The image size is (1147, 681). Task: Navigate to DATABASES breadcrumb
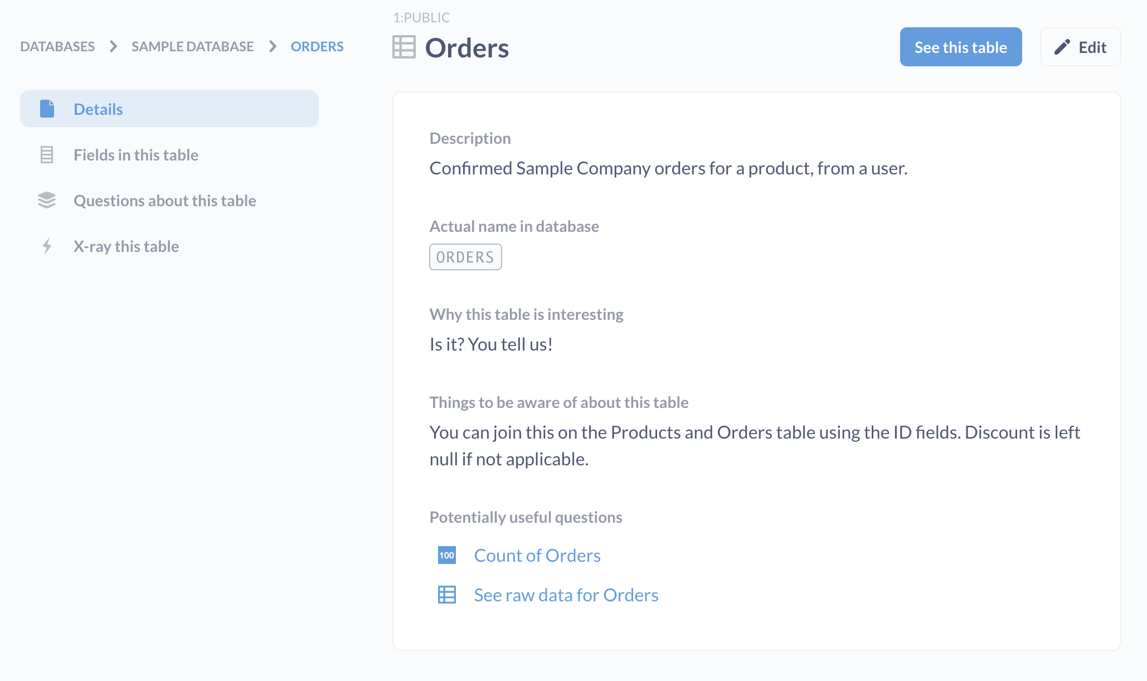tap(57, 46)
